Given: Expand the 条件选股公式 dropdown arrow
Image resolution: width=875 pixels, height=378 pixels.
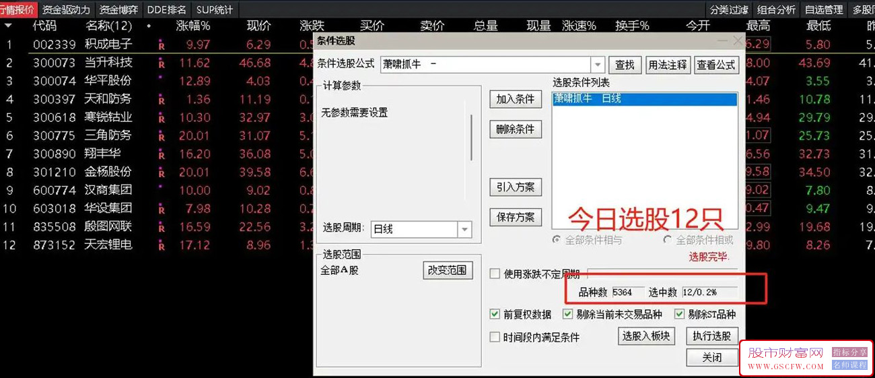Looking at the screenshot, I should coord(597,65).
